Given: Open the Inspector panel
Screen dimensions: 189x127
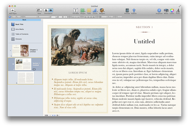Looking at the screenshot, I should tap(159, 10).
